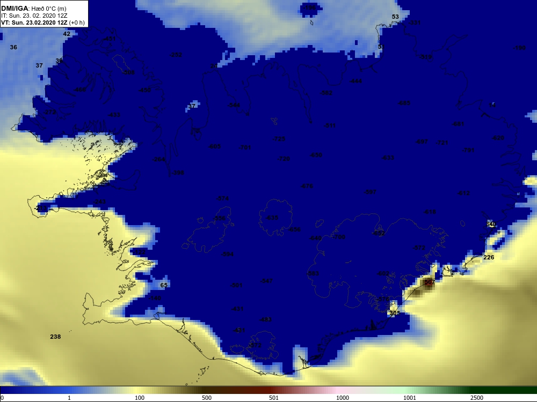Click the map value -190
This screenshot has height=402, width=537.
coord(519,48)
